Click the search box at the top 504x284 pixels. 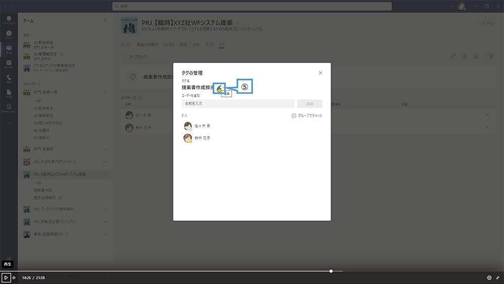coord(252,6)
